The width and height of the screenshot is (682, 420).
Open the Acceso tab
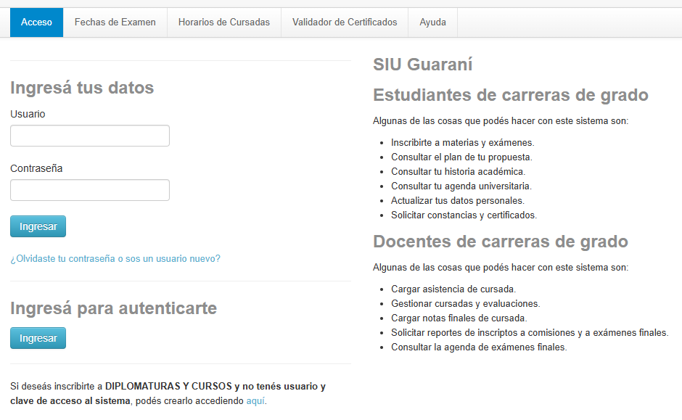pyautogui.click(x=36, y=22)
